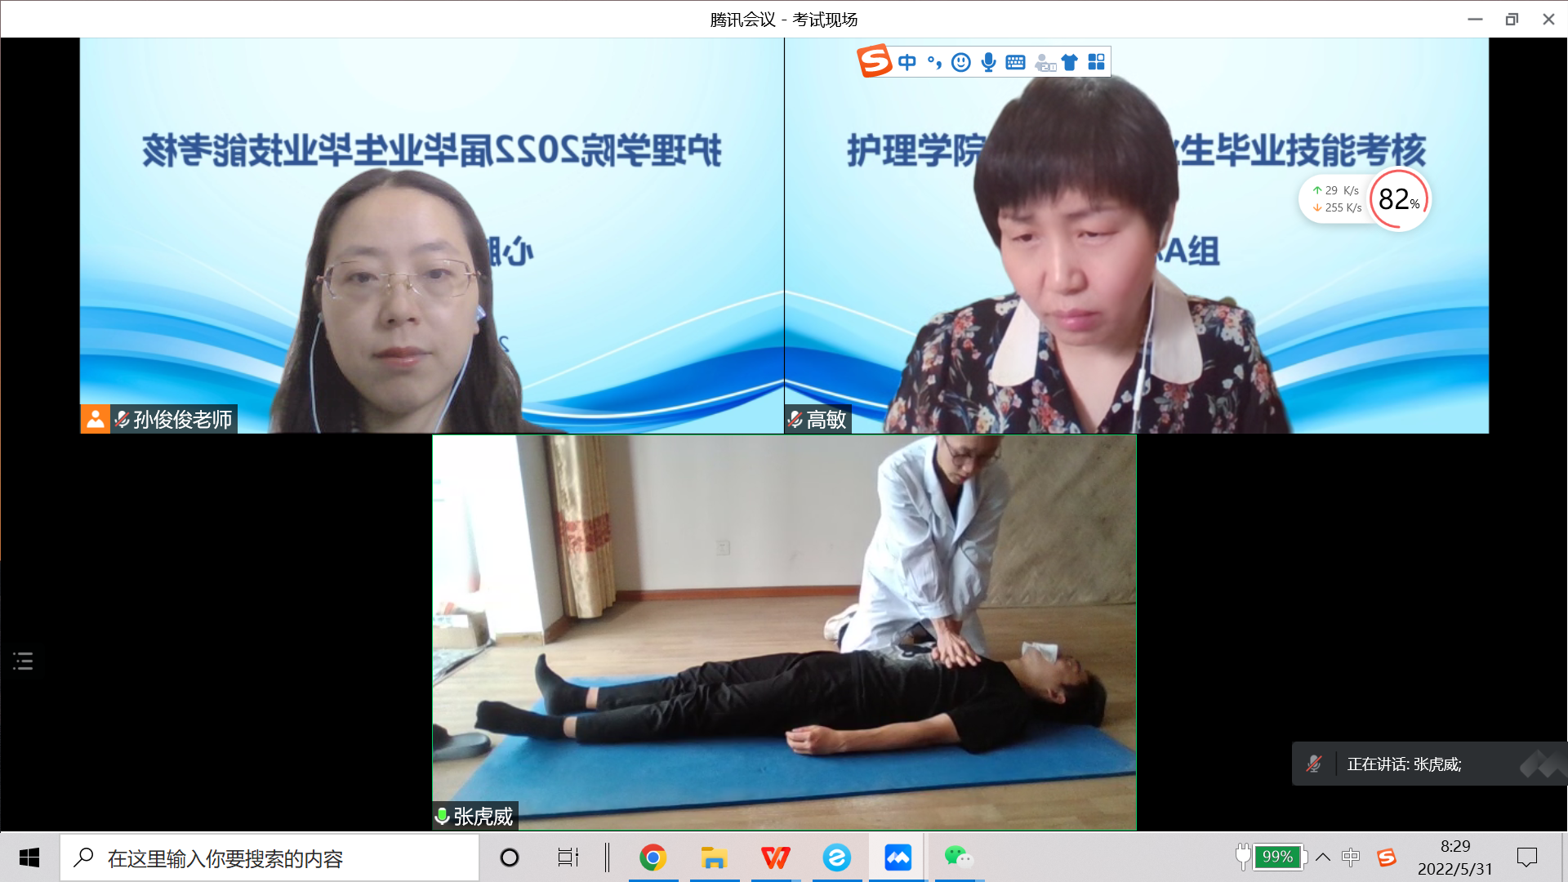Select 张虎威 CPR video tile
Image resolution: width=1568 pixels, height=882 pixels.
(x=784, y=633)
